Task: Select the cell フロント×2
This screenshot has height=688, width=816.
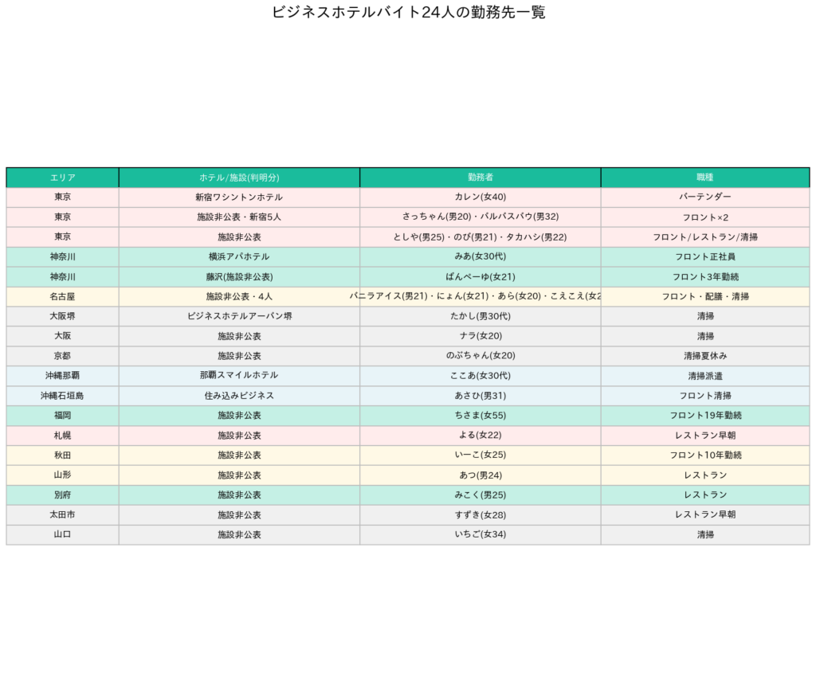Action: tap(705, 217)
